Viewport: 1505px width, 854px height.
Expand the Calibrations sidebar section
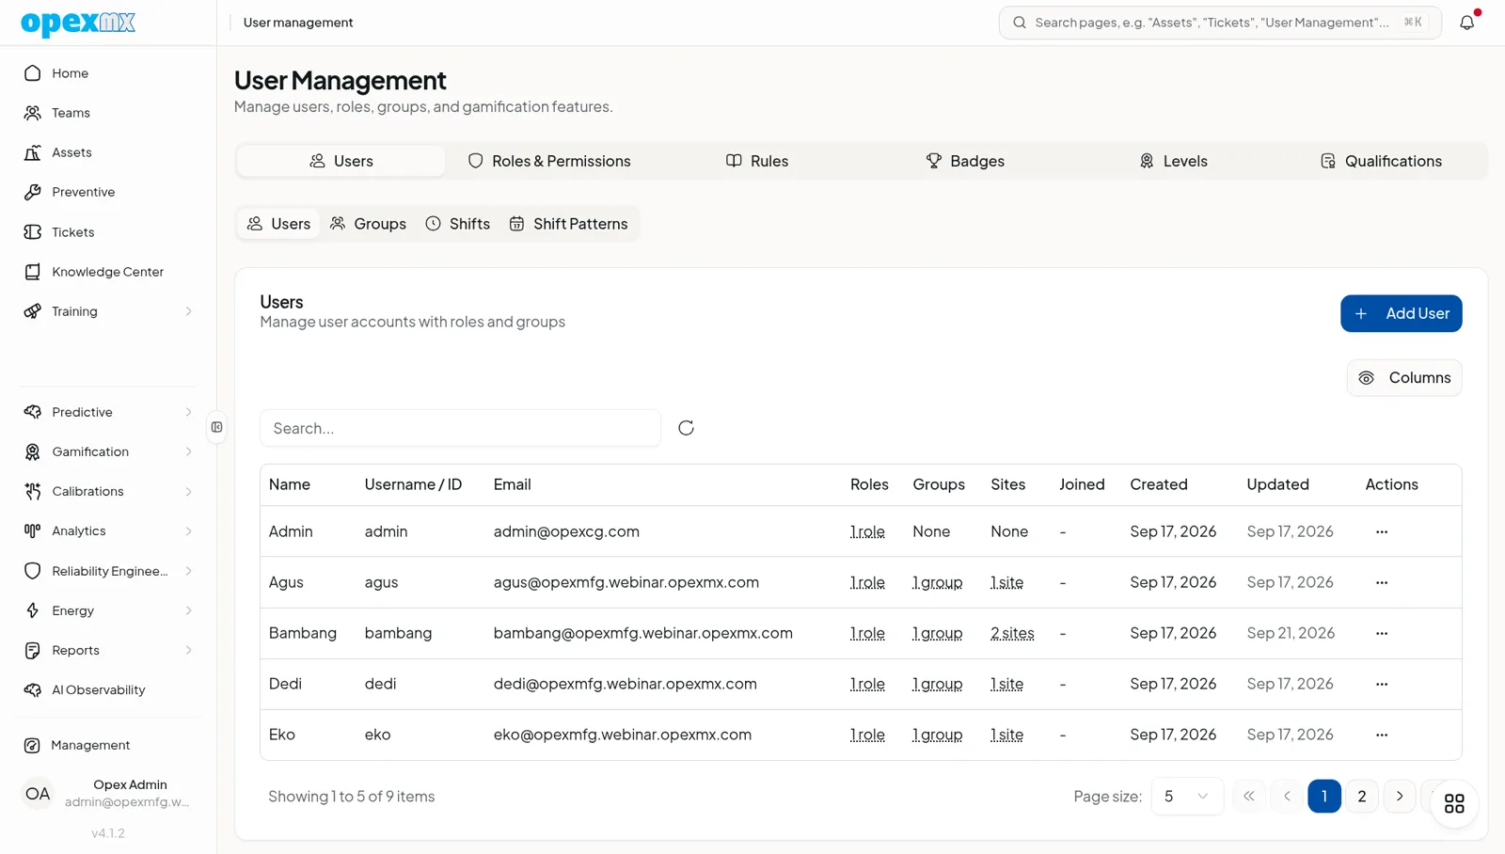(108, 491)
